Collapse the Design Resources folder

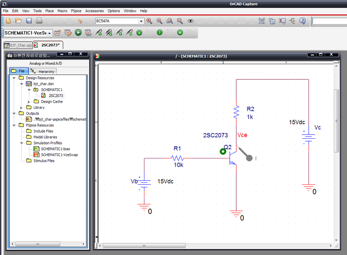(x=14, y=78)
